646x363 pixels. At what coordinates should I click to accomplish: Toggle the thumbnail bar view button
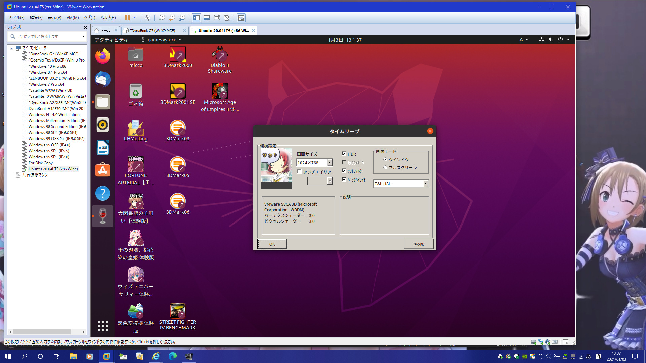click(x=207, y=18)
